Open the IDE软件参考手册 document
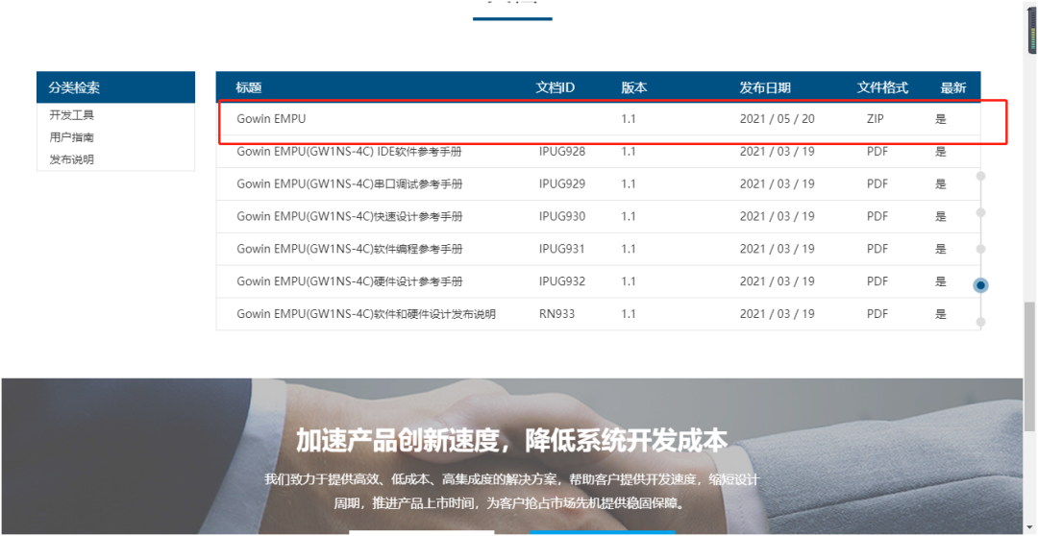The width and height of the screenshot is (1038, 536). 350,152
